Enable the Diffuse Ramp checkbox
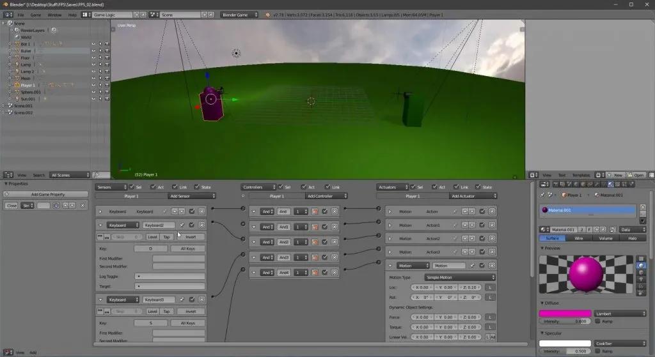The width and height of the screenshot is (655, 357). (x=597, y=321)
